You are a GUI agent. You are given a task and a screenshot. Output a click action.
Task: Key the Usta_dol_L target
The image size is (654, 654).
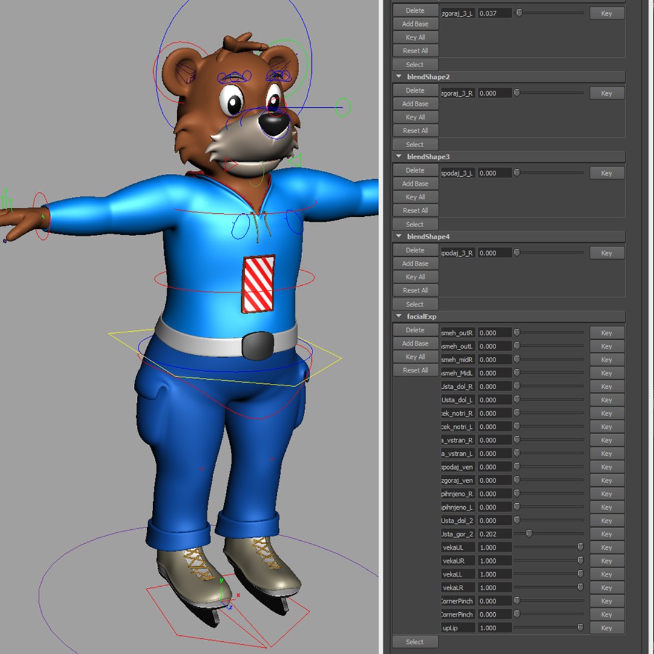(607, 400)
